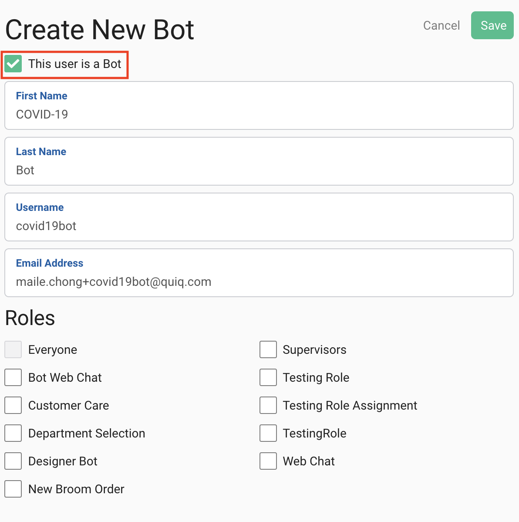Click the Save button
The image size is (519, 522).
pos(492,25)
